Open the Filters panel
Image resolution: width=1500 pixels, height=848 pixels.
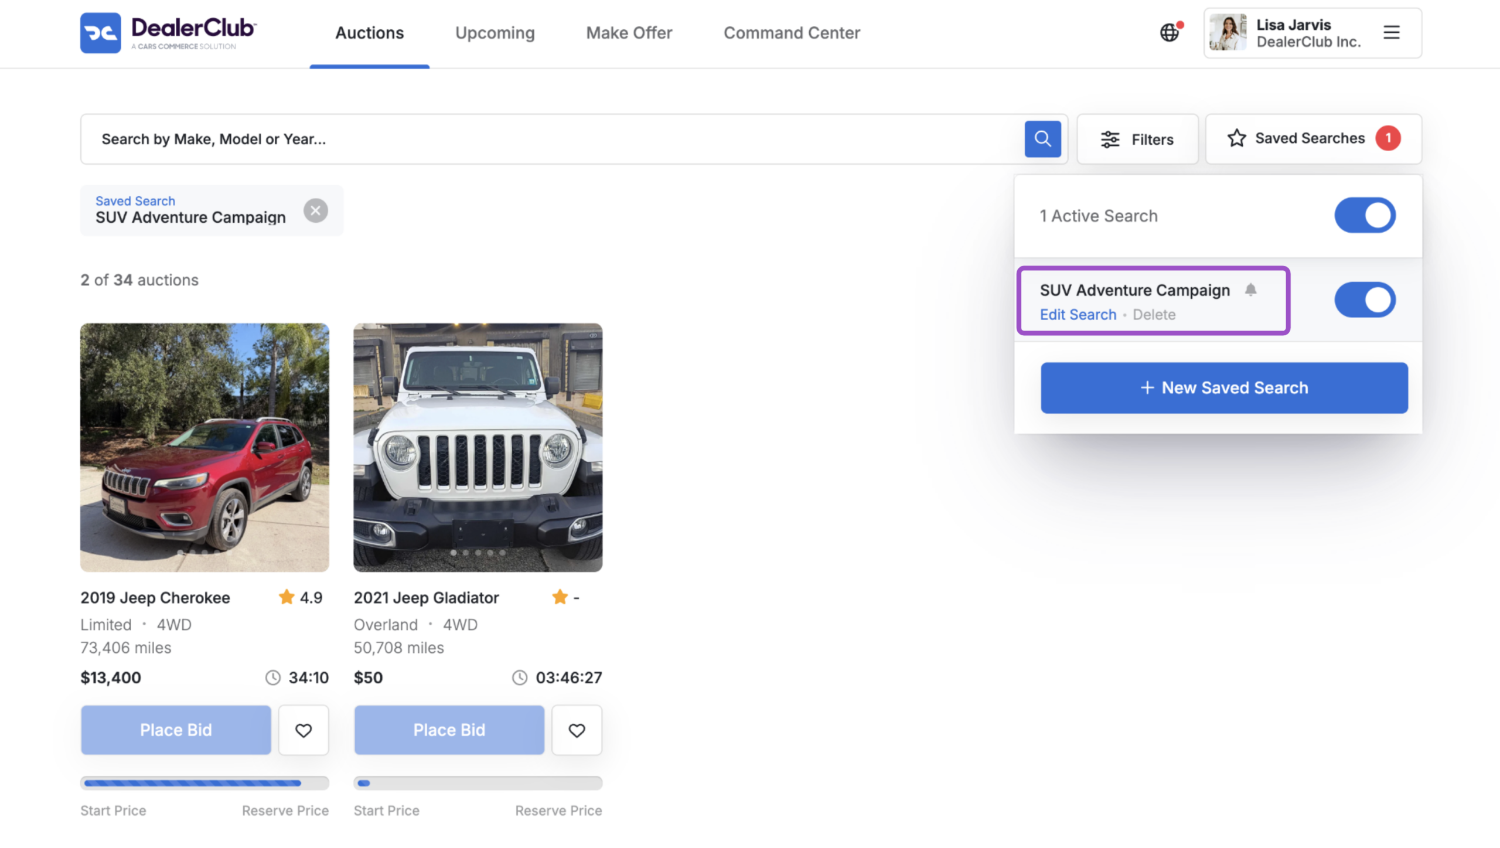[1137, 139]
